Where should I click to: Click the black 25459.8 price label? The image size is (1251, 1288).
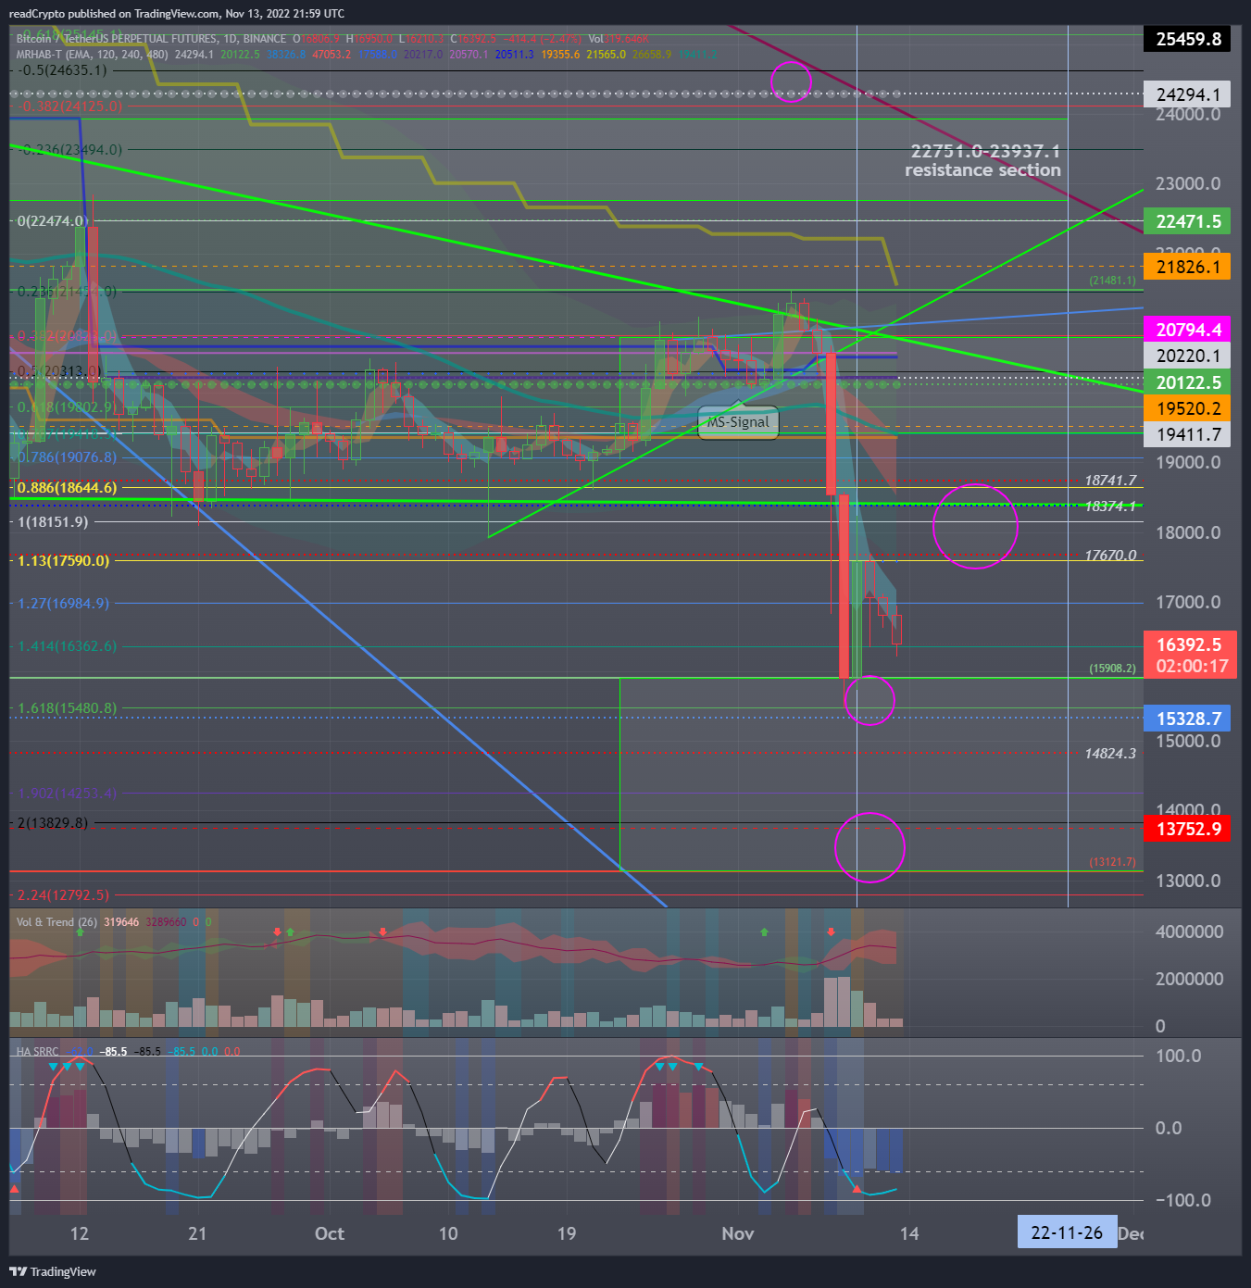point(1188,39)
